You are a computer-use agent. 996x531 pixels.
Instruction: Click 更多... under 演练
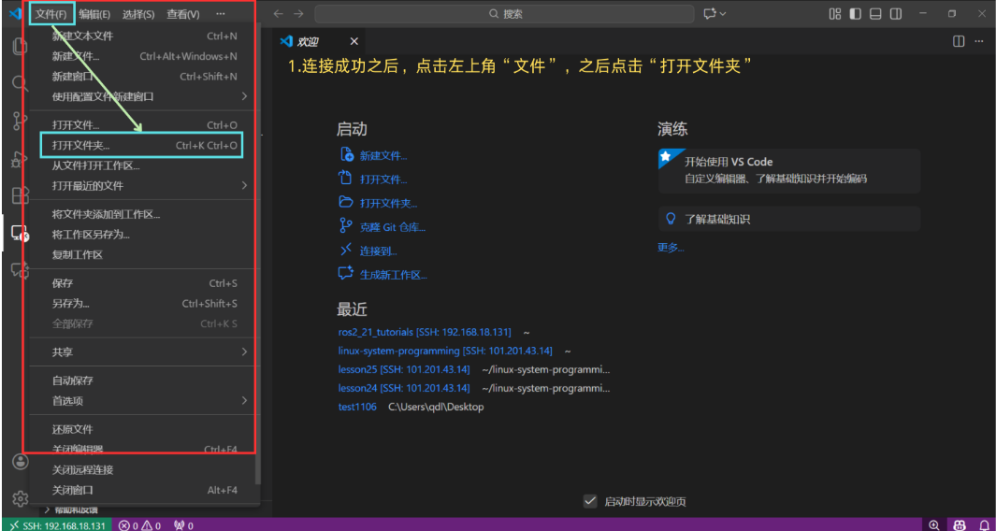point(671,248)
